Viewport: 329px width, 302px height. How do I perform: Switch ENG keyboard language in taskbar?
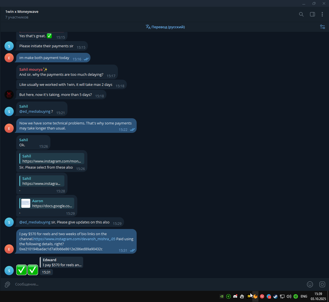304,296
